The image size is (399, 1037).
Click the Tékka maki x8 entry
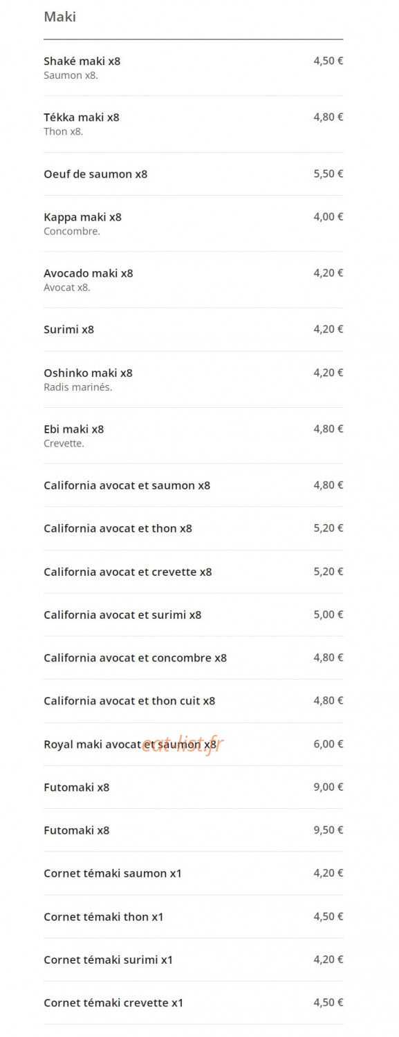pos(193,124)
